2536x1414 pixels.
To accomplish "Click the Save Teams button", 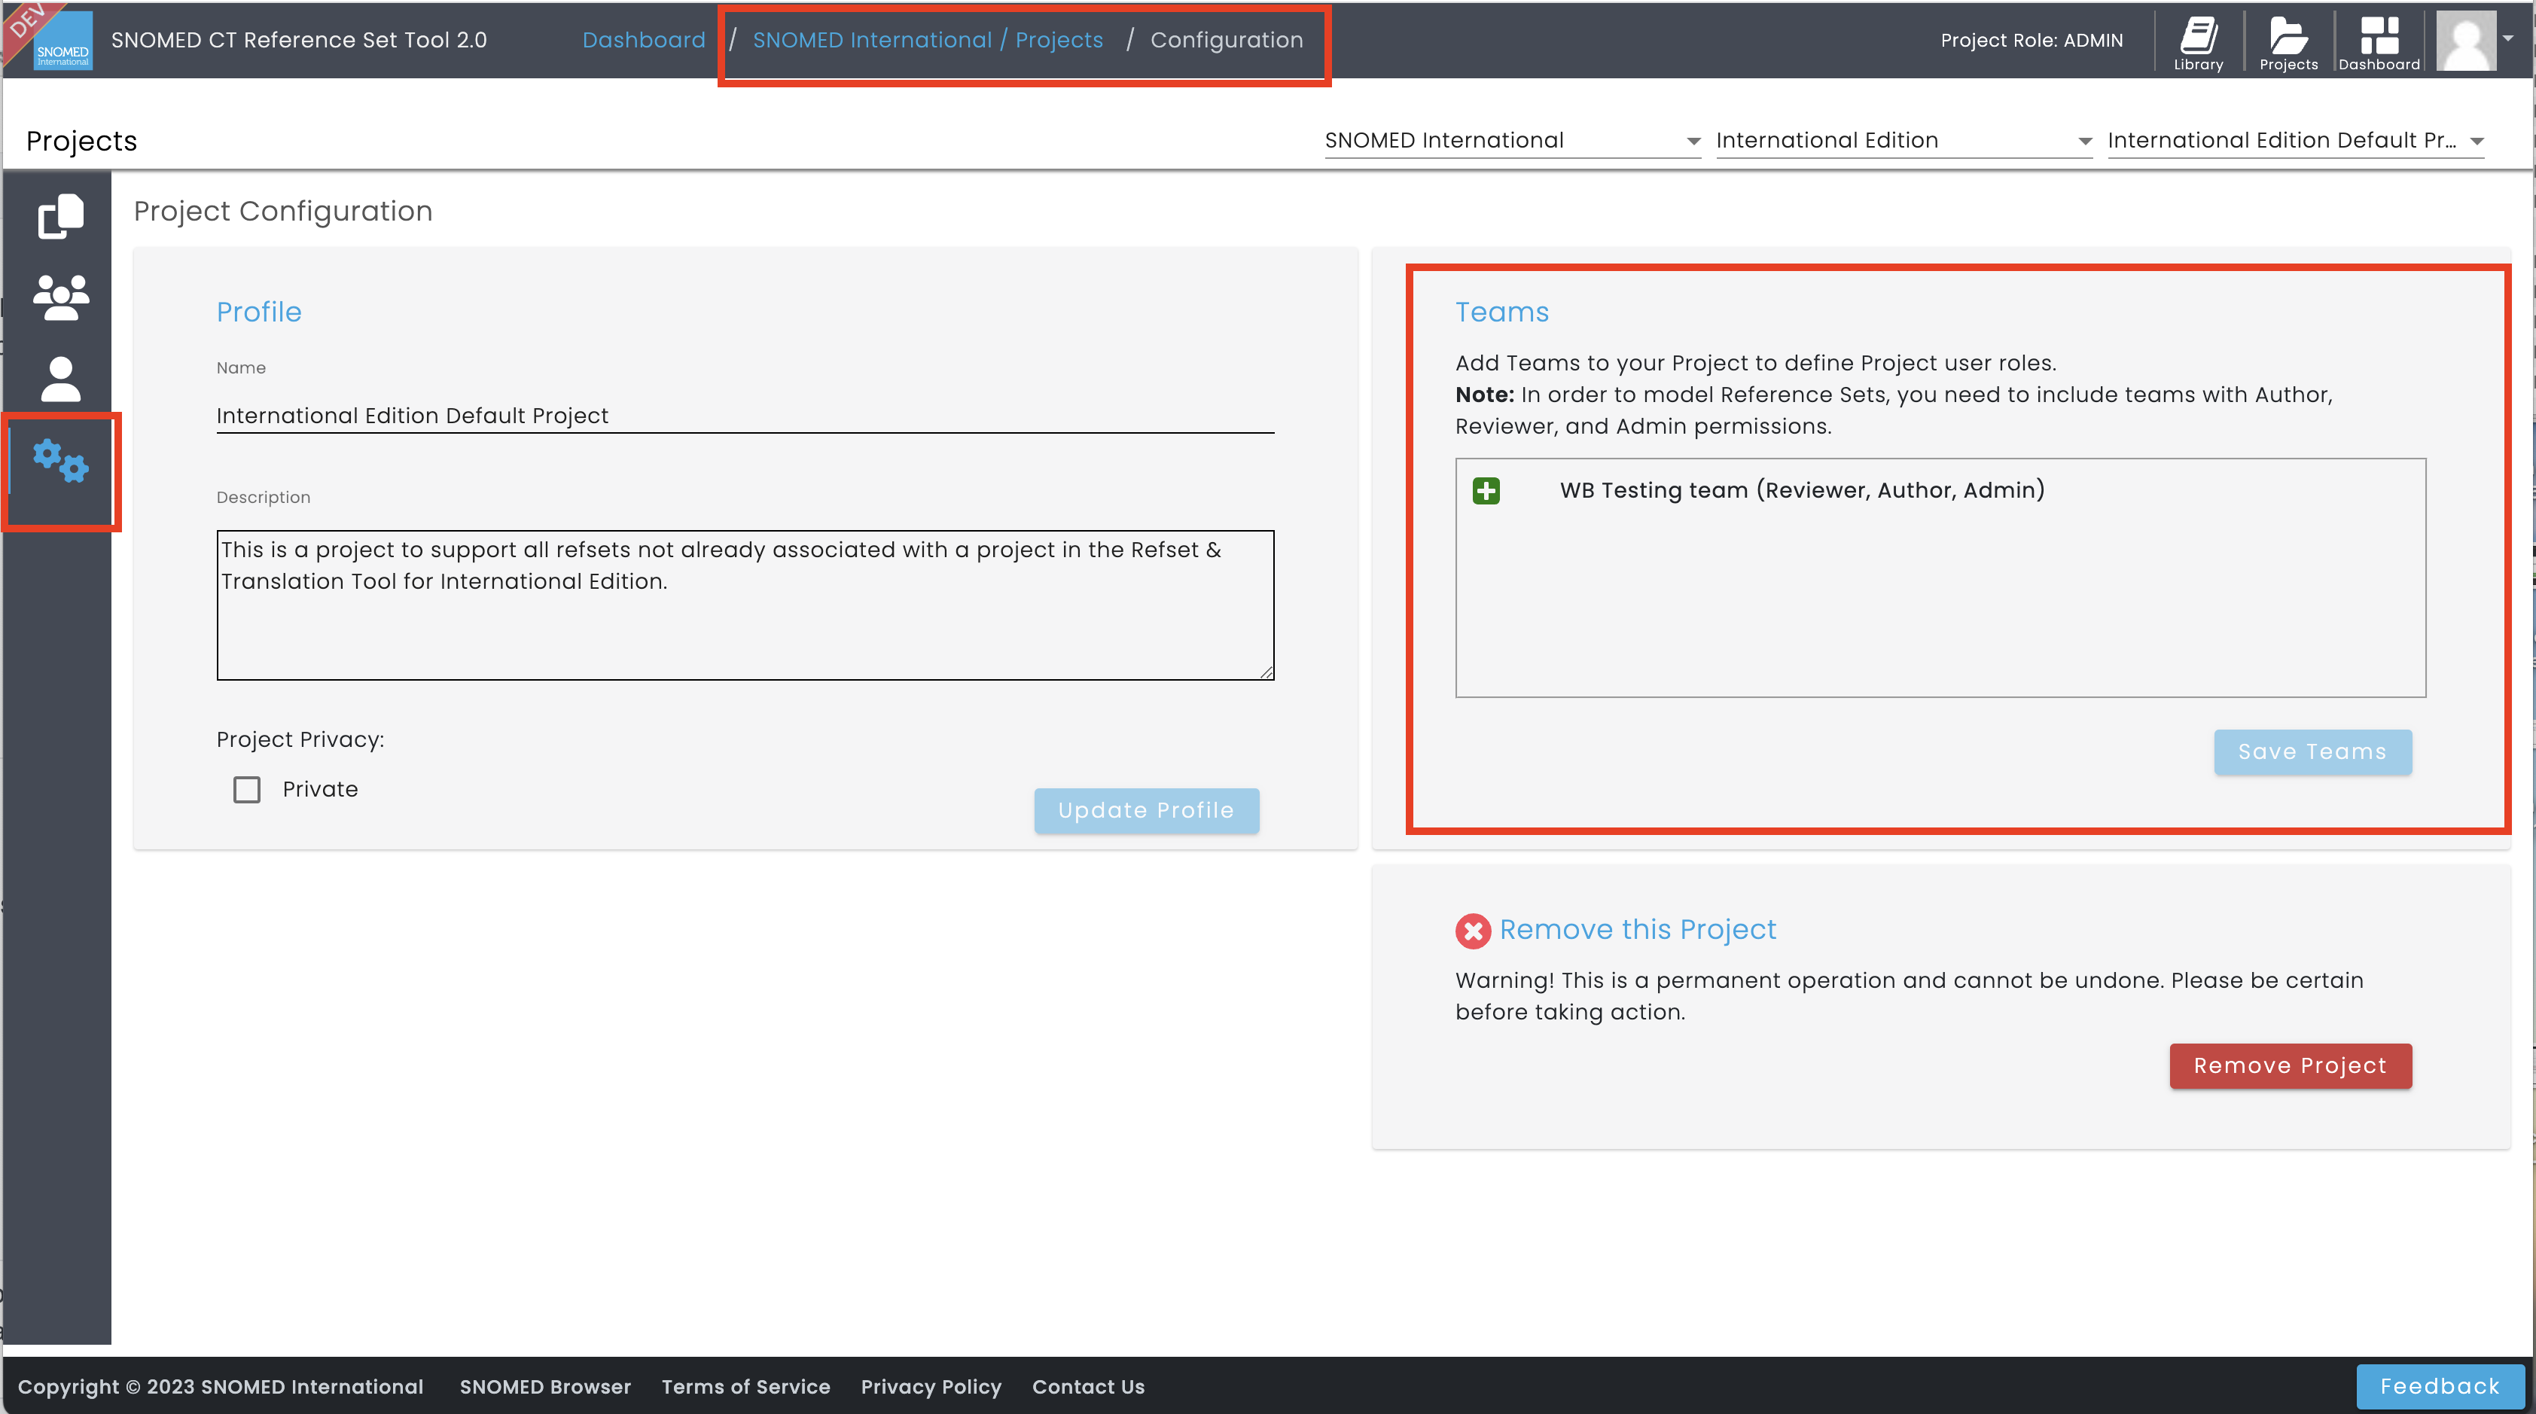I will tap(2312, 752).
